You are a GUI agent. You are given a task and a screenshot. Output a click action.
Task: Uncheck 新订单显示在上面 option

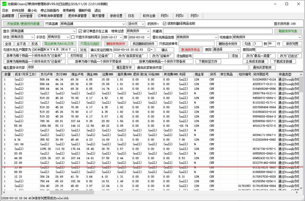click(x=80, y=31)
